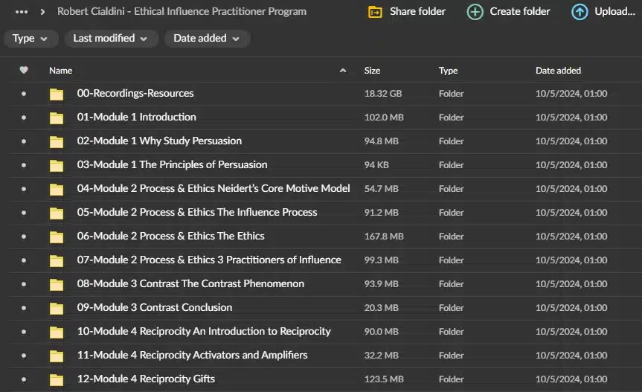Click folder icon for 00-Recordings-Resources
Image resolution: width=642 pixels, height=392 pixels.
(57, 94)
